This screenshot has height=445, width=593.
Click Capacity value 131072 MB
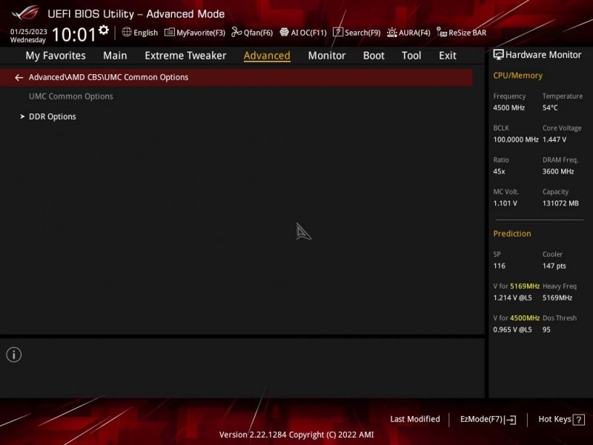pyautogui.click(x=560, y=203)
